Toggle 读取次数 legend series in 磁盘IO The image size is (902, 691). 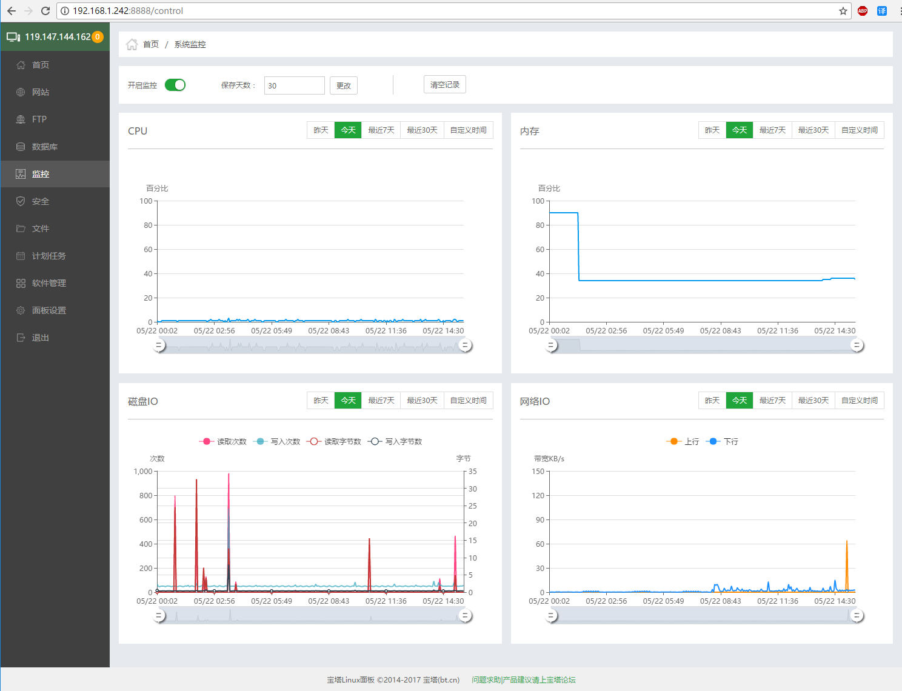[222, 441]
